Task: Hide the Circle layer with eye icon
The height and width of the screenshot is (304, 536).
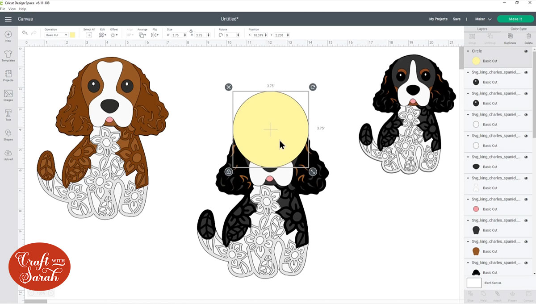Action: pos(526,51)
